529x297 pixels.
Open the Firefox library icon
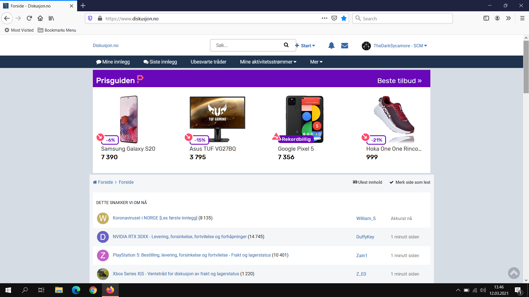(x=52, y=18)
